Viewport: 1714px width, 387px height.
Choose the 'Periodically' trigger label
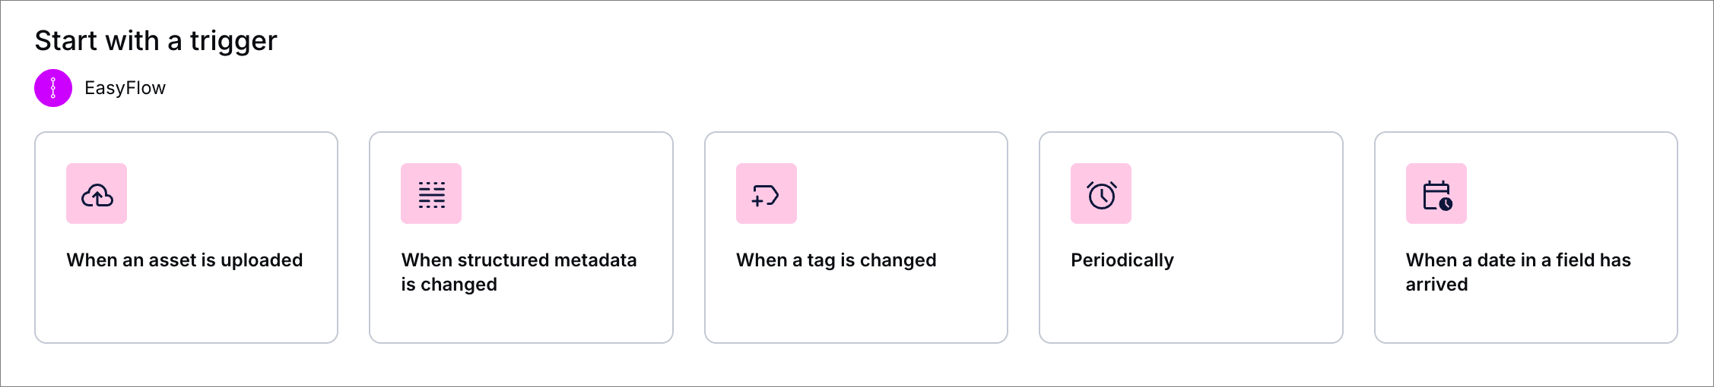pos(1122,260)
